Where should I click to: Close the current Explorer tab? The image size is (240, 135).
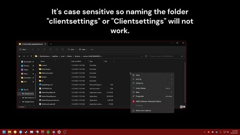[45, 44]
